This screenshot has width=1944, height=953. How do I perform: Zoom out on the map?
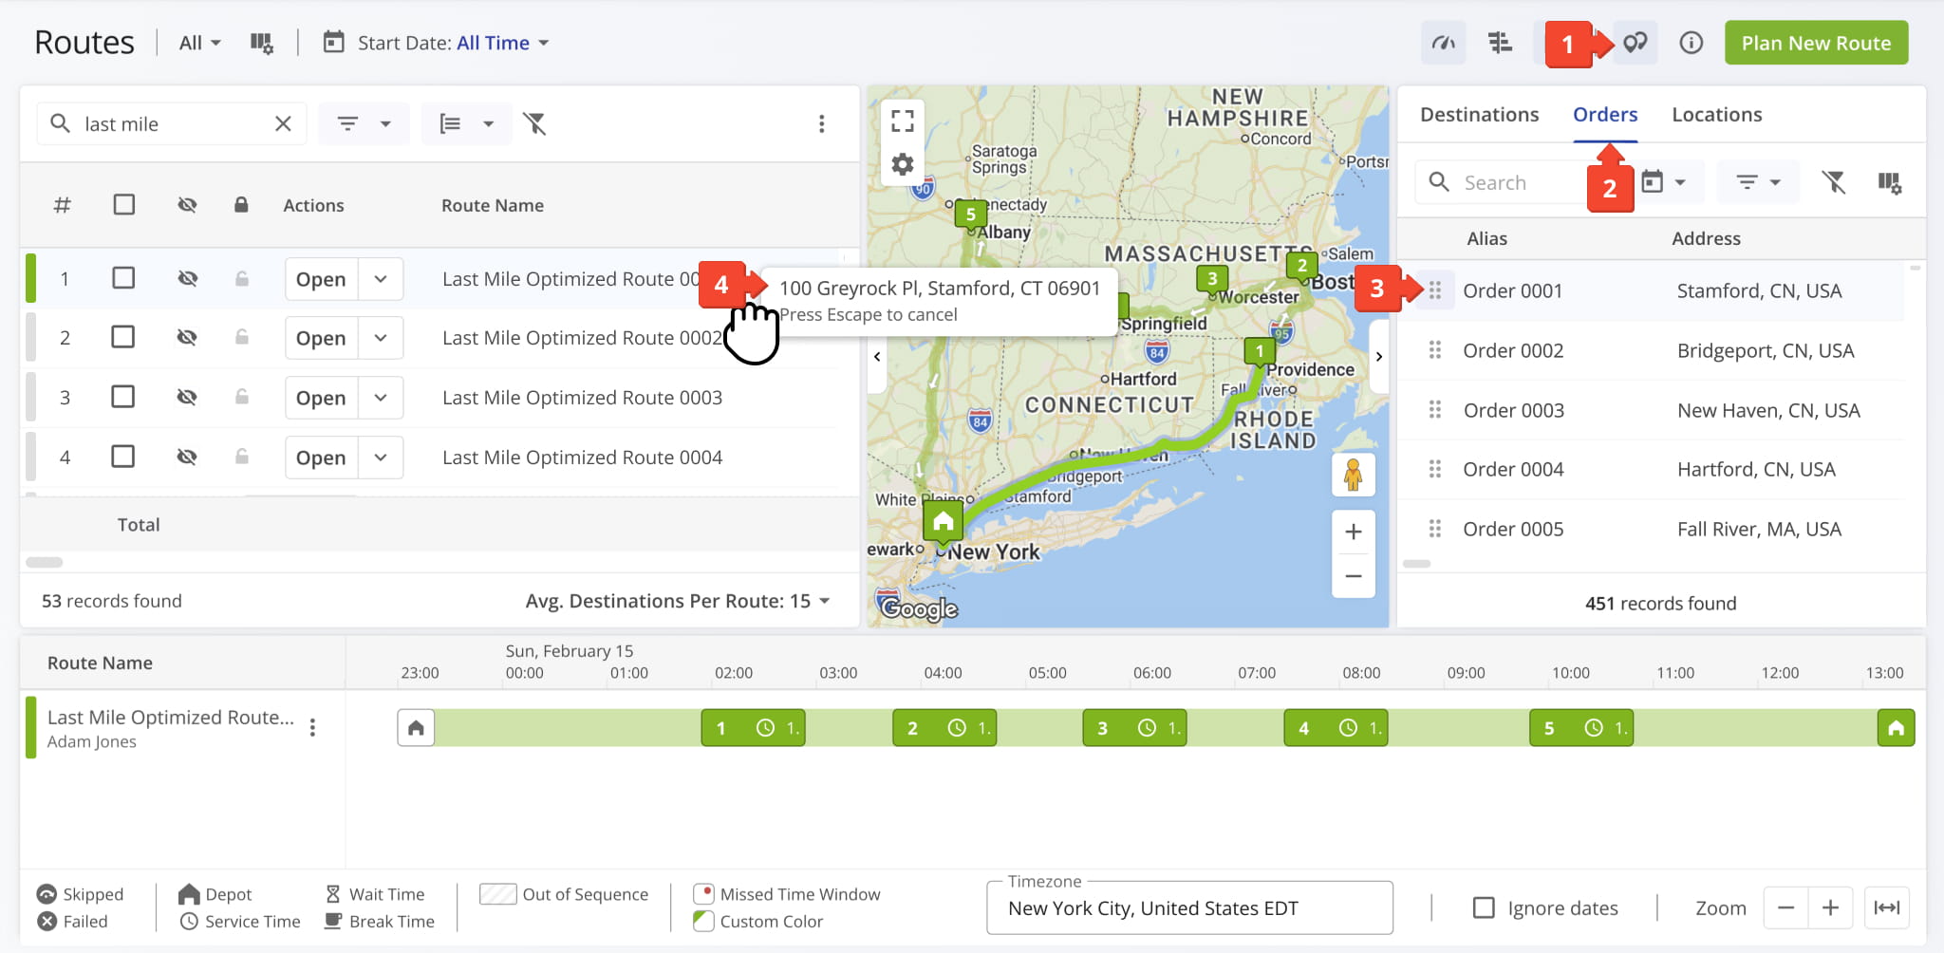pyautogui.click(x=1354, y=576)
